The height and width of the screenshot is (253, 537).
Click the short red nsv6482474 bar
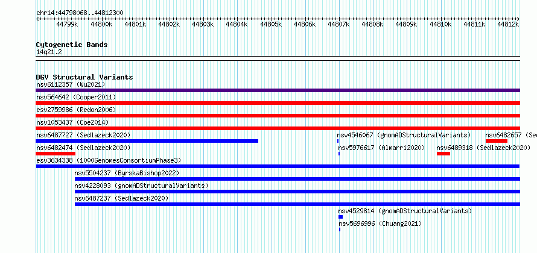(x=56, y=154)
